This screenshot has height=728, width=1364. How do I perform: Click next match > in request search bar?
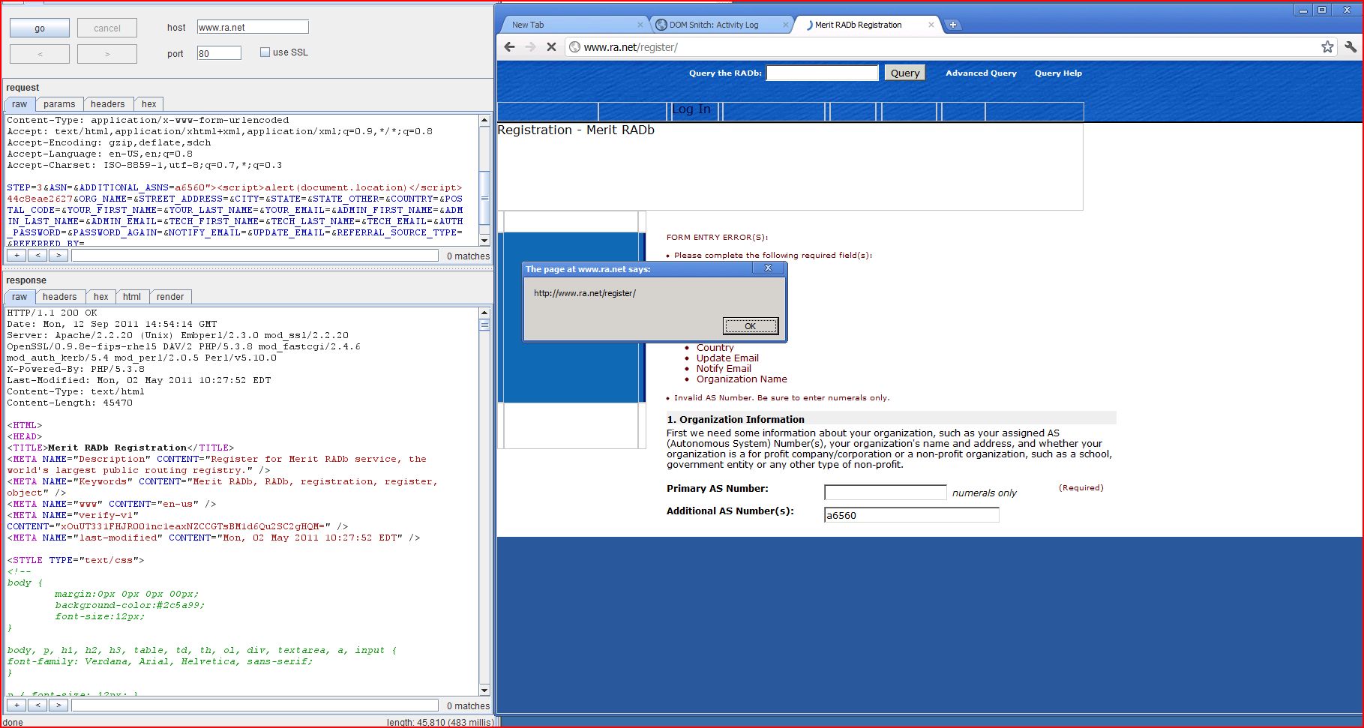coord(58,256)
